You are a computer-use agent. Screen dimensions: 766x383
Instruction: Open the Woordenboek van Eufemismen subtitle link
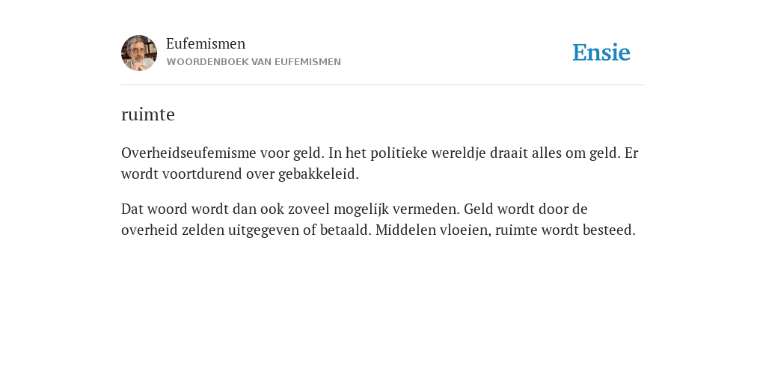(x=254, y=62)
